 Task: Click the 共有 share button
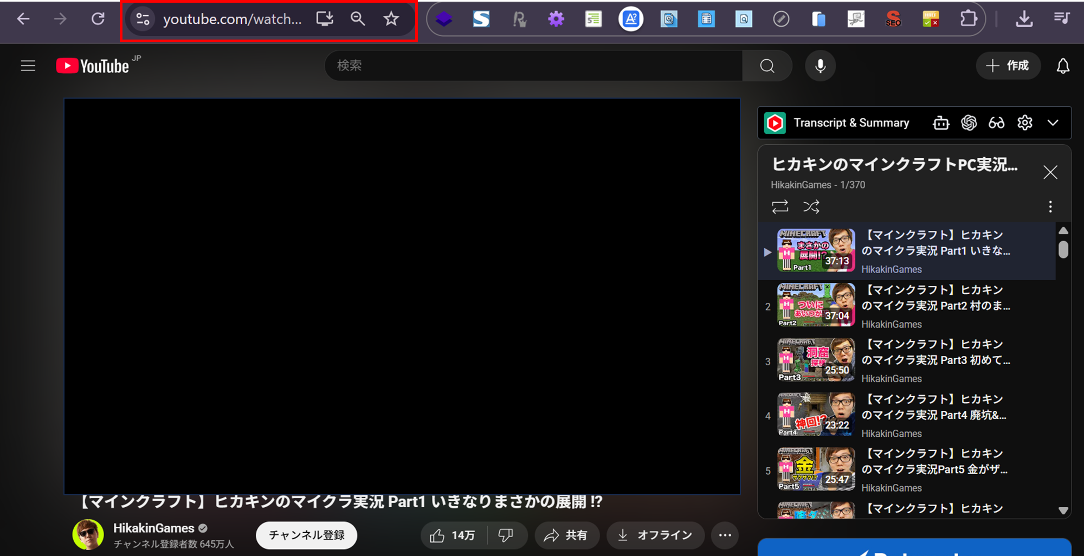click(x=567, y=535)
